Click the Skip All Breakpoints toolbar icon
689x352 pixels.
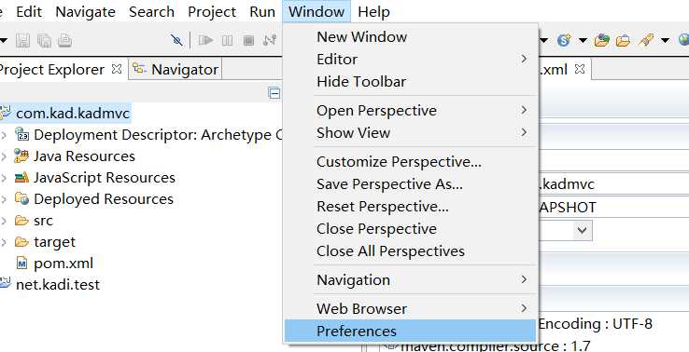(177, 40)
